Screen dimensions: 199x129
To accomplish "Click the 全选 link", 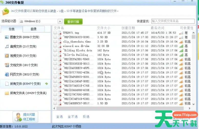I will tap(59, 116).
